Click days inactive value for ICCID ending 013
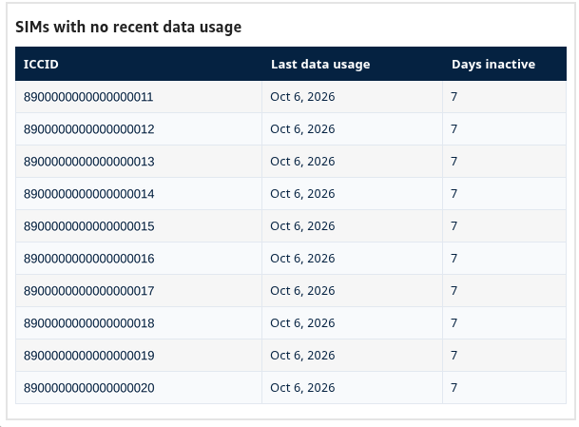 [454, 162]
